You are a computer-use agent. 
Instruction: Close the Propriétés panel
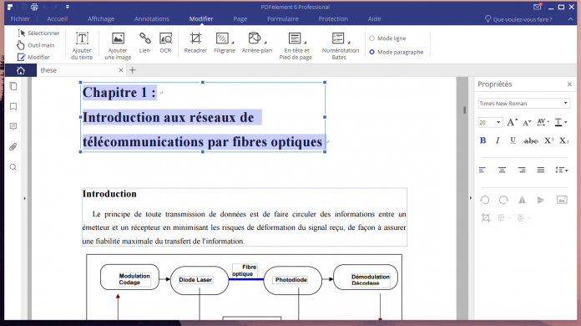pyautogui.click(x=569, y=84)
